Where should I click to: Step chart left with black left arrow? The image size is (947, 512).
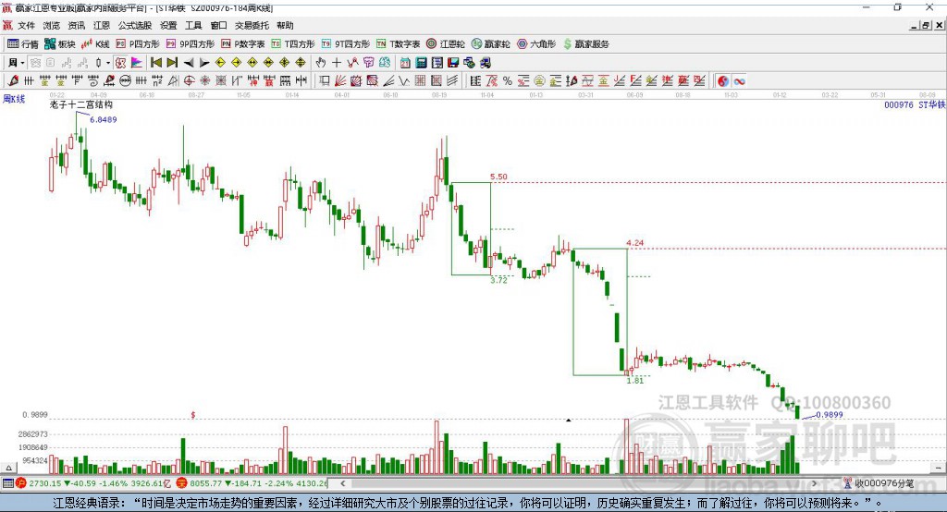coord(189,63)
